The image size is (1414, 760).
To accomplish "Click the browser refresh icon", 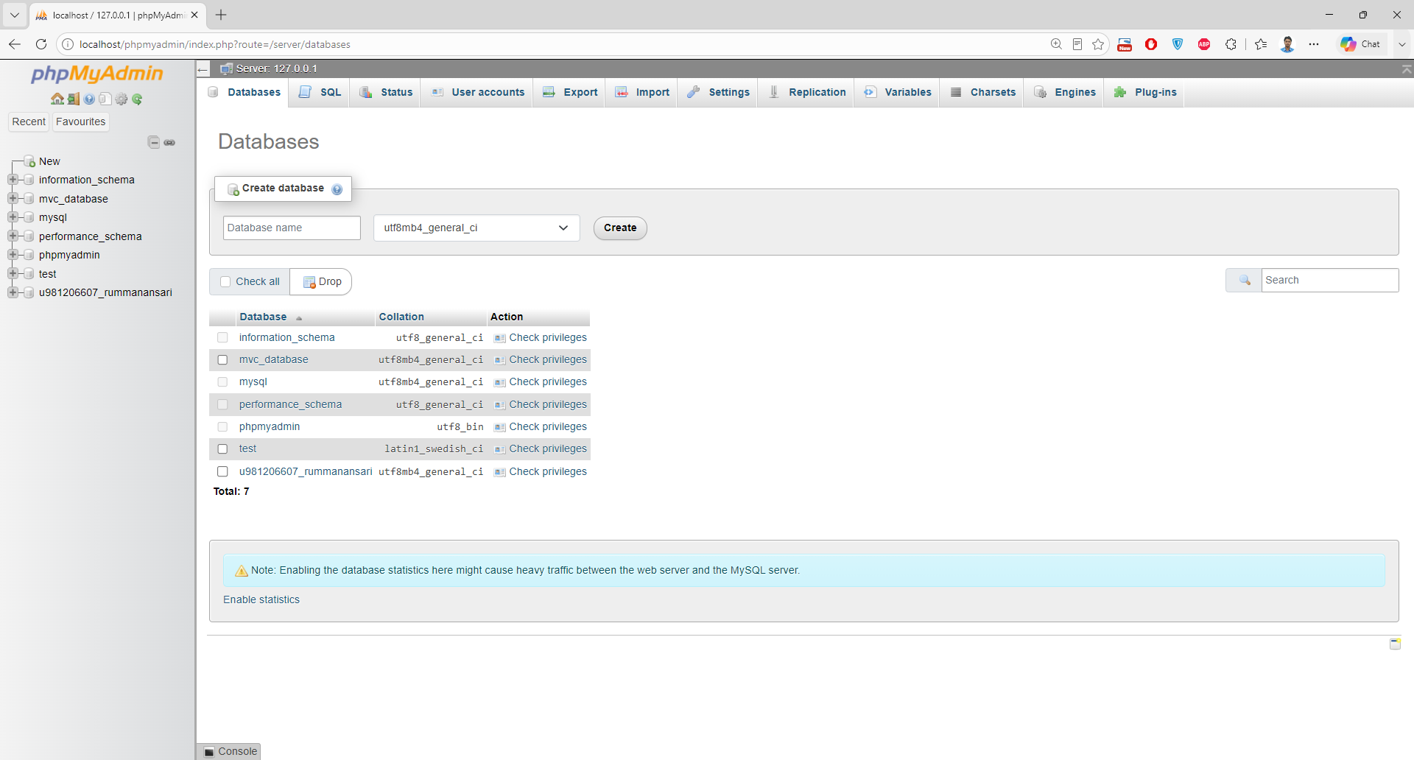I will tap(41, 44).
